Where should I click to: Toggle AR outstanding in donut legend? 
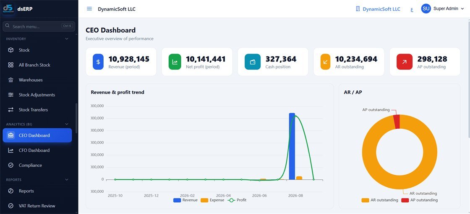click(x=380, y=200)
